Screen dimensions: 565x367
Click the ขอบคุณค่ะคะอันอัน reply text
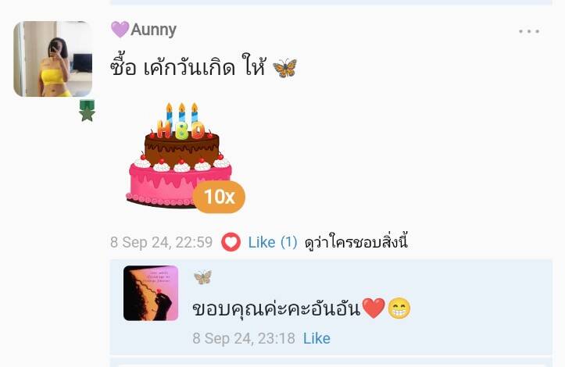point(277,308)
